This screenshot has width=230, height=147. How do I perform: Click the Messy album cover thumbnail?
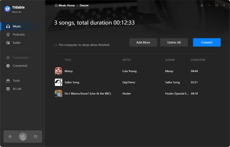click(x=59, y=71)
